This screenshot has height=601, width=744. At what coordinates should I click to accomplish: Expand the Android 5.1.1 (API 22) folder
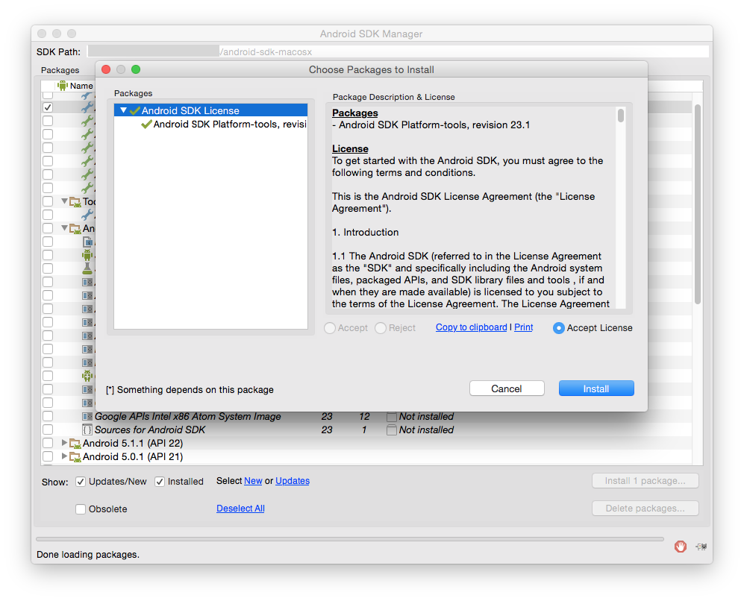coord(64,443)
